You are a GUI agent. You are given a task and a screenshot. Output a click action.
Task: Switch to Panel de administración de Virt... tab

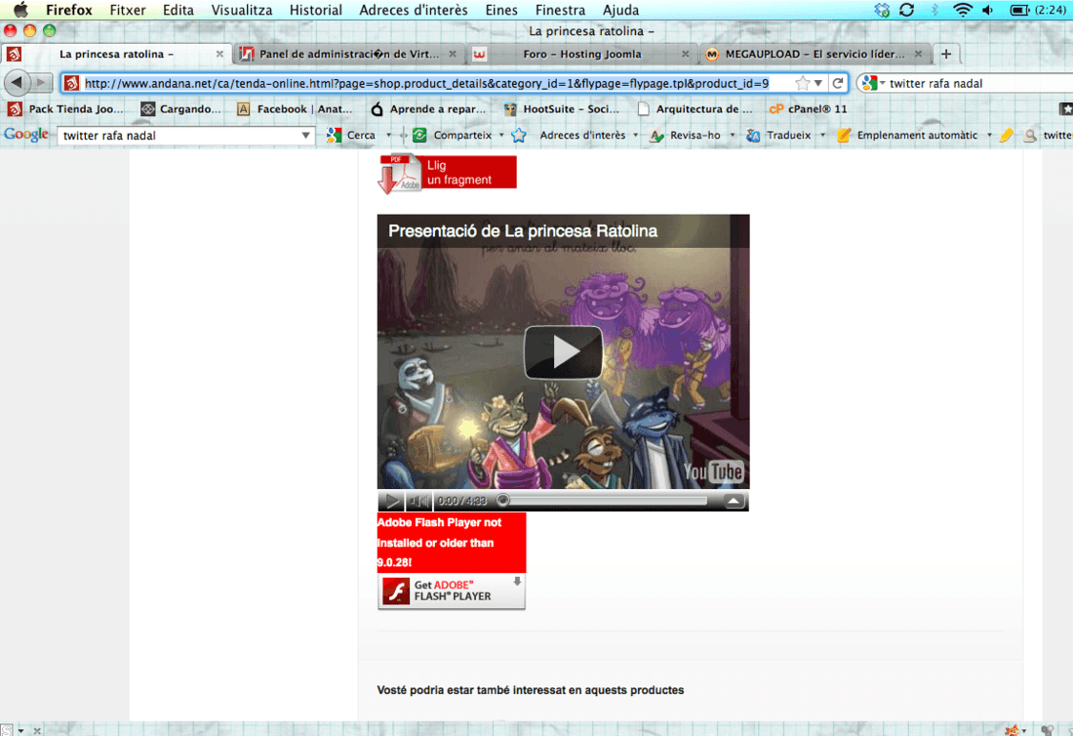(349, 54)
